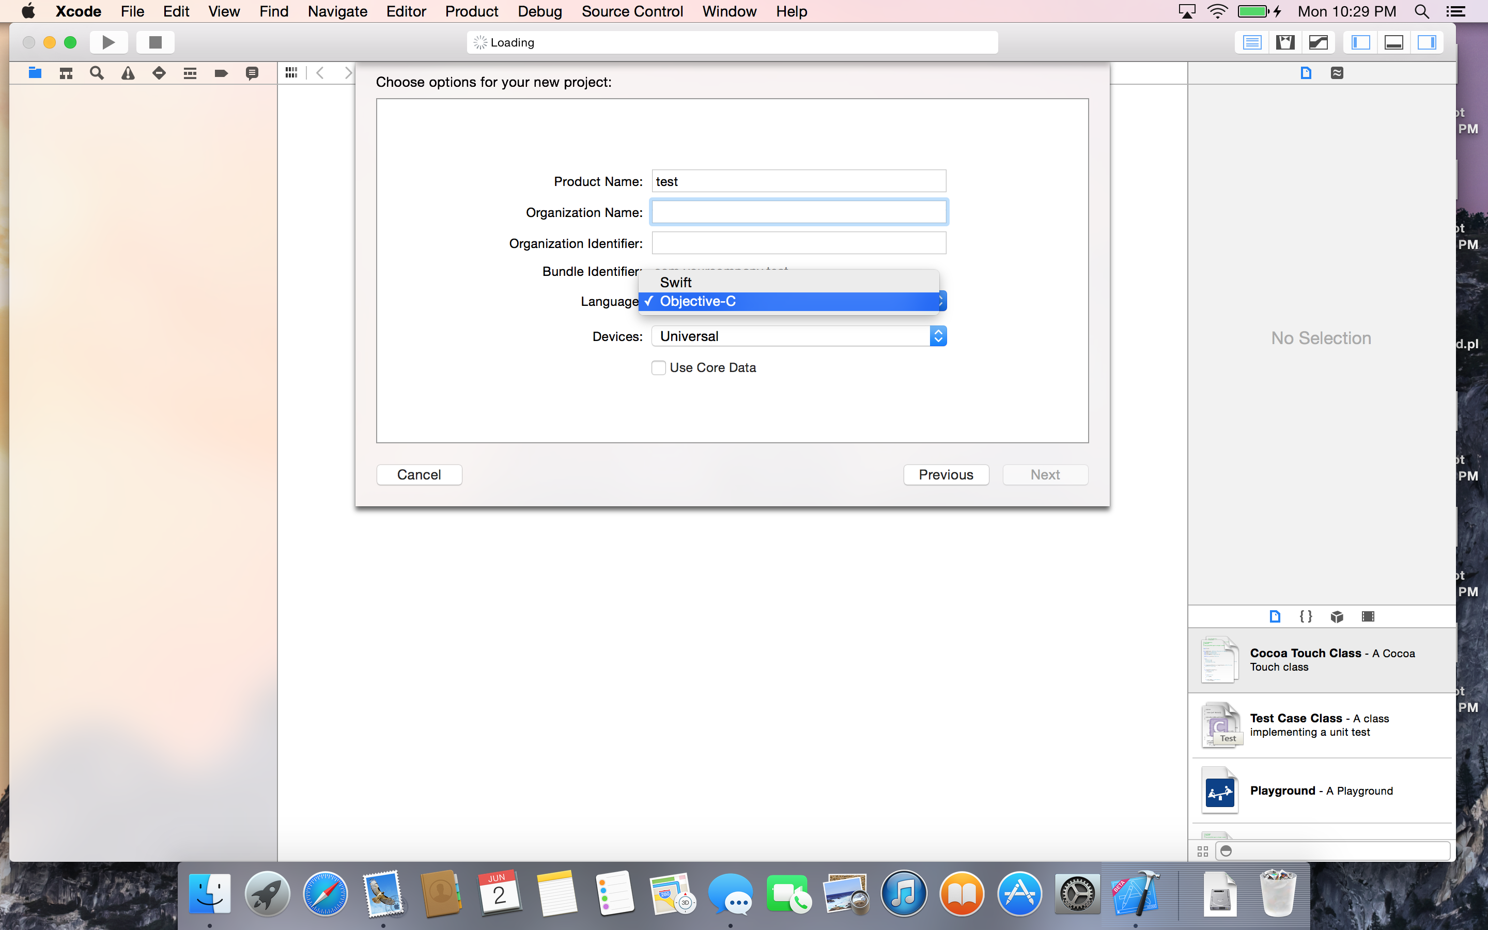Screen dimensions: 1488x930
Task: Click the Stop button in toolbar
Action: (x=155, y=42)
